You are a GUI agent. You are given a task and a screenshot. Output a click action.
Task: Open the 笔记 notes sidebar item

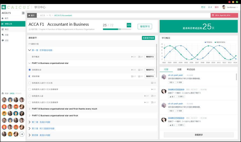(13, 30)
